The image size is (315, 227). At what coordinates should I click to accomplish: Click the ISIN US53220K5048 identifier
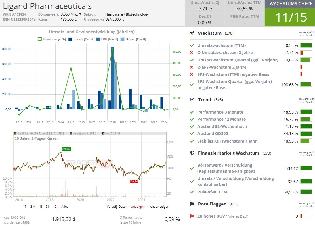point(19,20)
